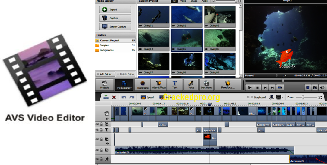Click the preview seek bar slider
This screenshot has height=165, width=327.
tap(283, 81)
